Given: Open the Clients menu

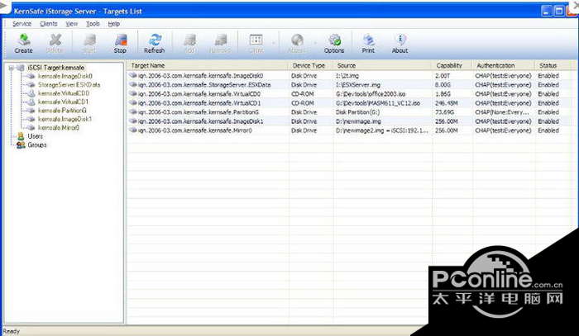Looking at the screenshot, I should 48,24.
